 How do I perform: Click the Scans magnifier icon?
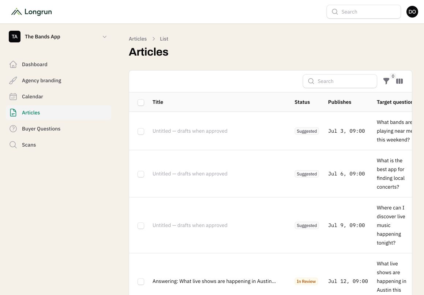[13, 145]
